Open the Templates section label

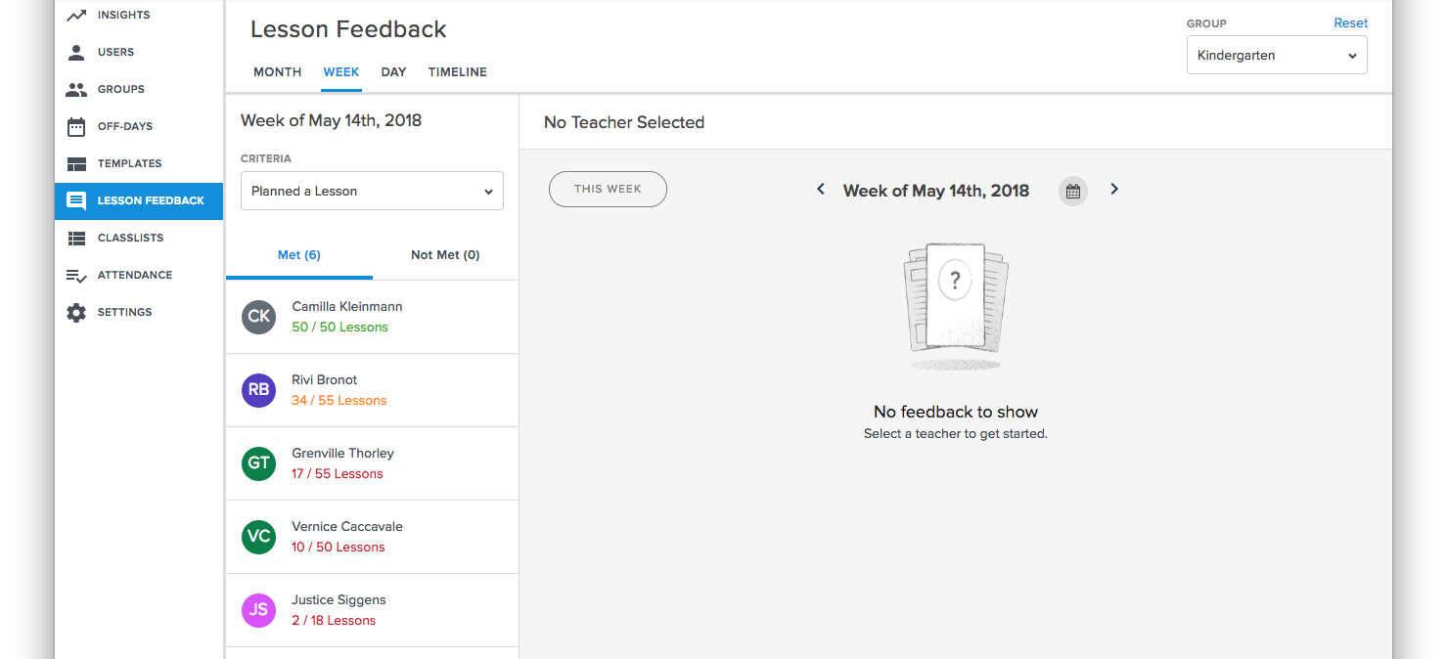[130, 163]
